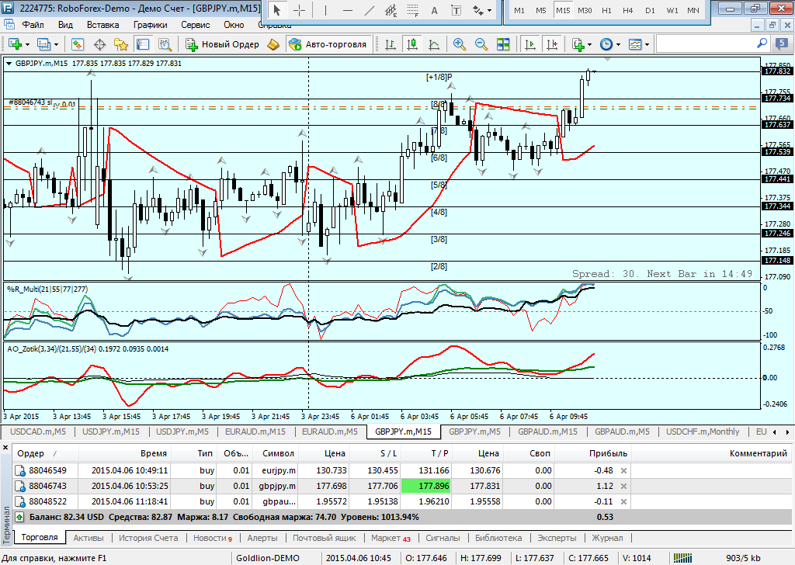Image resolution: width=795 pixels, height=565 pixels.
Task: Open the Файл menu
Action: tap(33, 25)
